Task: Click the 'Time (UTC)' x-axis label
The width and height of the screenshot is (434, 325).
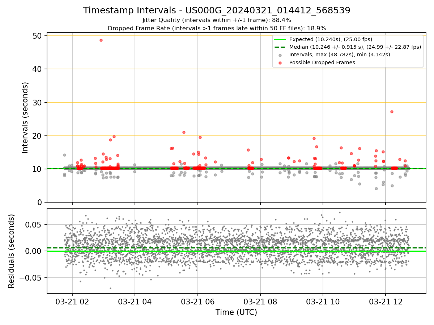Action: tap(236, 312)
